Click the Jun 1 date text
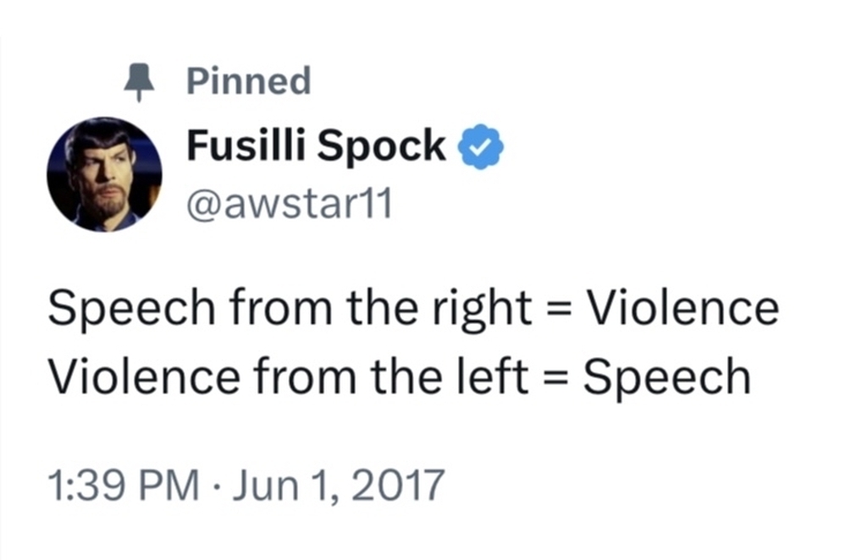The width and height of the screenshot is (867, 560). pyautogui.click(x=281, y=486)
